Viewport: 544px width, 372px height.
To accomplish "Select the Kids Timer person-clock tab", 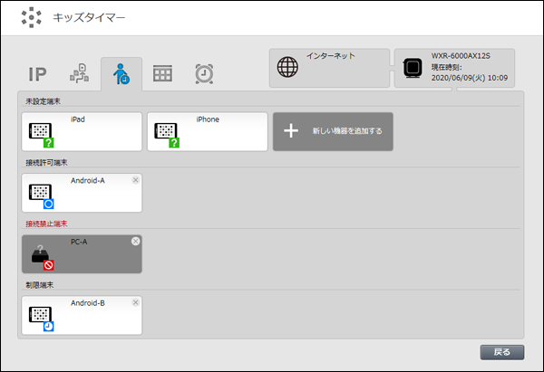I will pyautogui.click(x=121, y=74).
